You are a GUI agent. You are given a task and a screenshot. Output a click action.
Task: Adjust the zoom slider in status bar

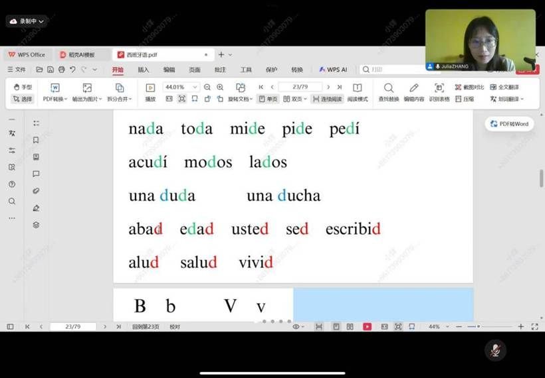click(479, 326)
